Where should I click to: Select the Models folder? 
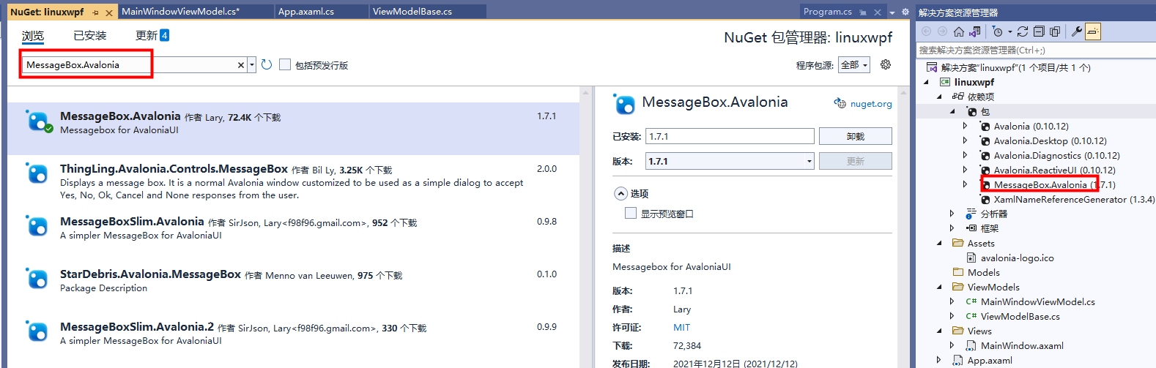[x=983, y=272]
